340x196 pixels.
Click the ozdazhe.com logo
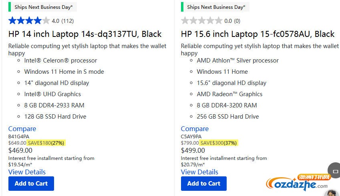pos(298,184)
